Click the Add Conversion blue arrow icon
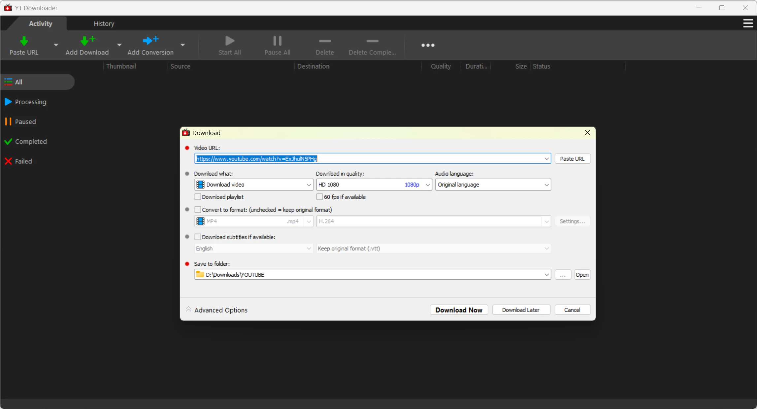 click(x=150, y=41)
